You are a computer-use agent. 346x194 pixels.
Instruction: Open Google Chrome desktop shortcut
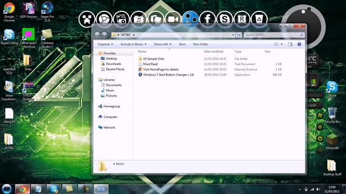pos(9,12)
